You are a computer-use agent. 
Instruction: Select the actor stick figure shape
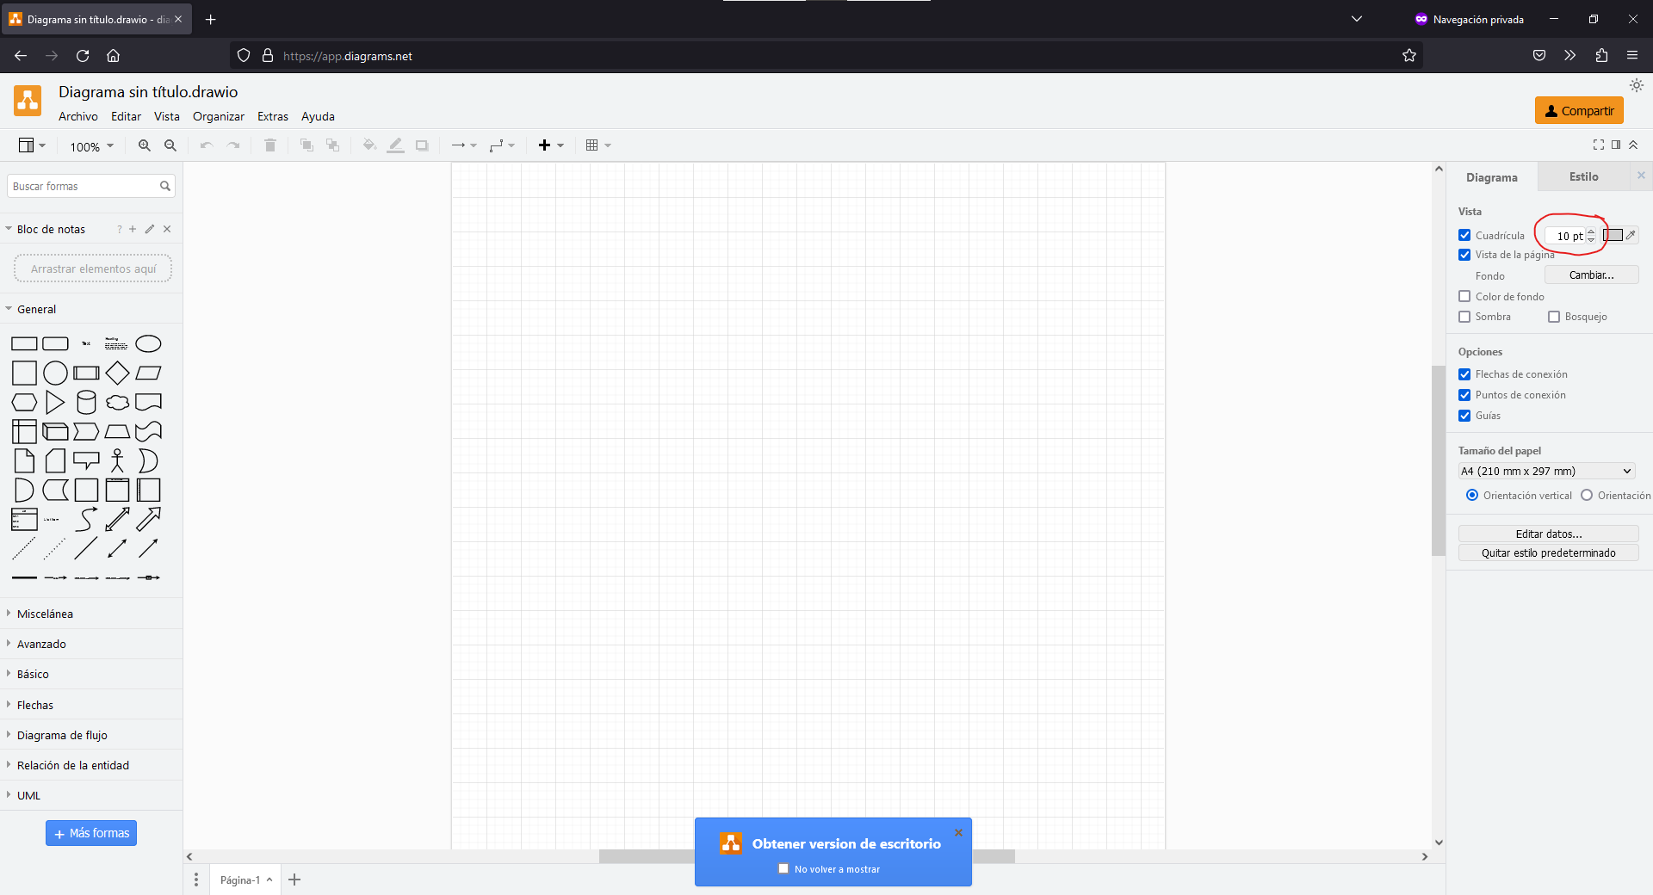pos(117,461)
